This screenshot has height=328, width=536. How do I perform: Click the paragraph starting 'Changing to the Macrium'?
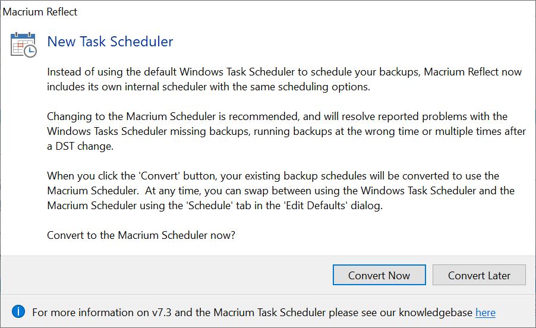click(x=286, y=131)
